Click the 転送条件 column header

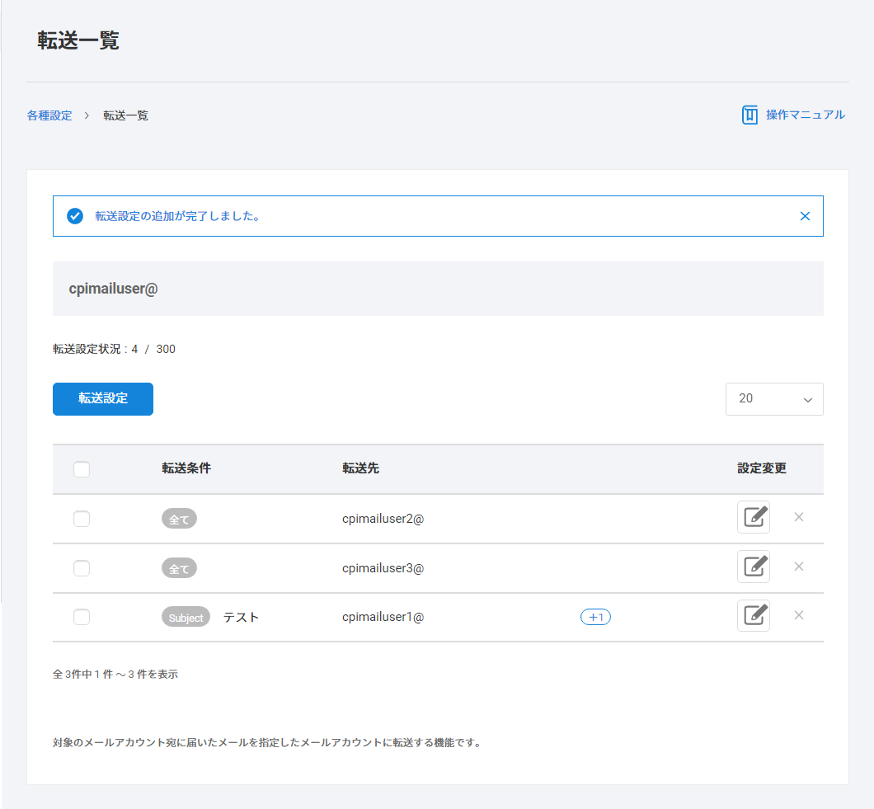(x=186, y=468)
